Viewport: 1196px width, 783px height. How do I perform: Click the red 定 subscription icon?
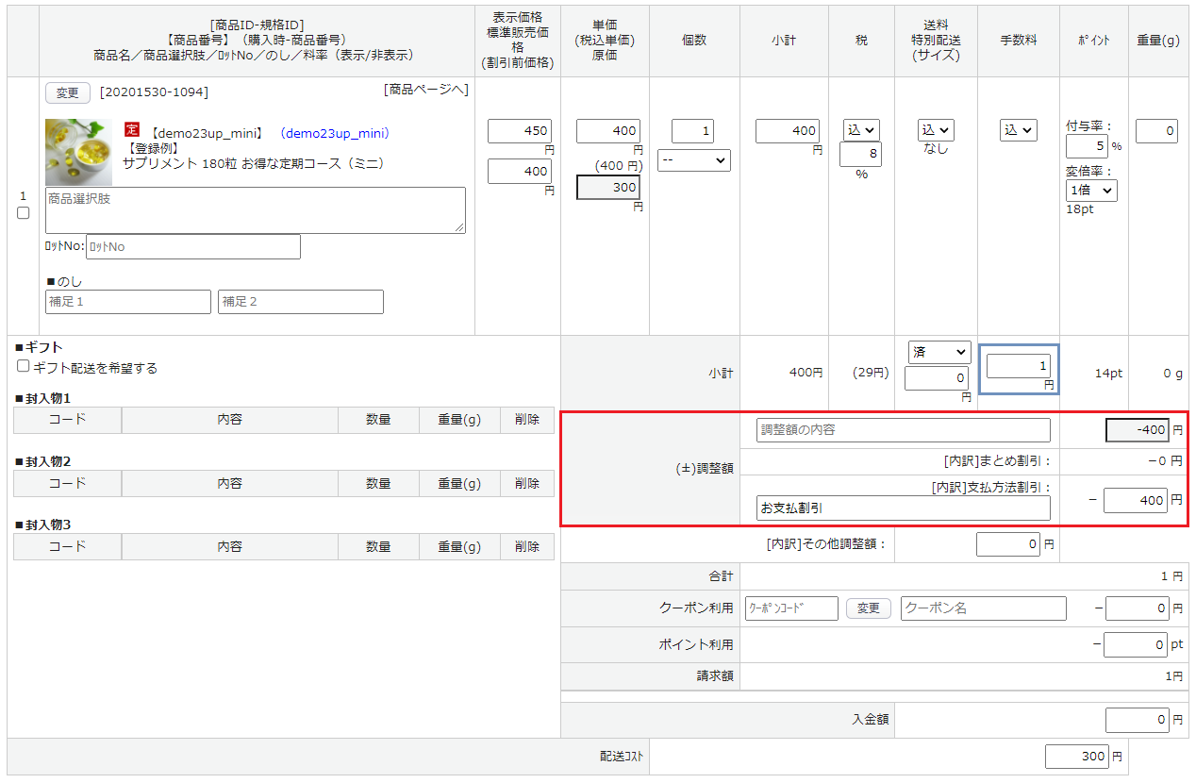point(132,129)
